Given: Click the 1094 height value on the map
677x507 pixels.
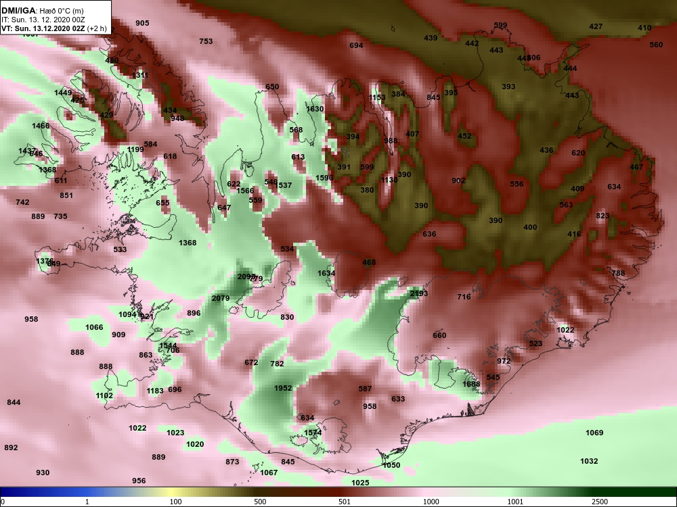Looking at the screenshot, I should (127, 314).
